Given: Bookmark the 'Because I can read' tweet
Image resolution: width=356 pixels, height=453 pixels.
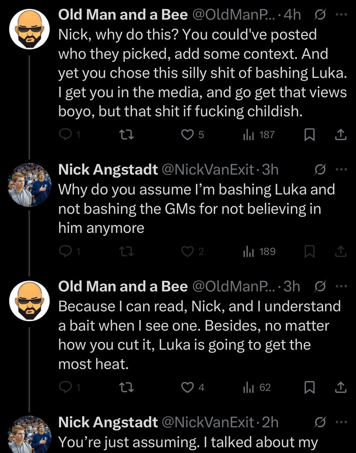Looking at the screenshot, I should point(310,387).
